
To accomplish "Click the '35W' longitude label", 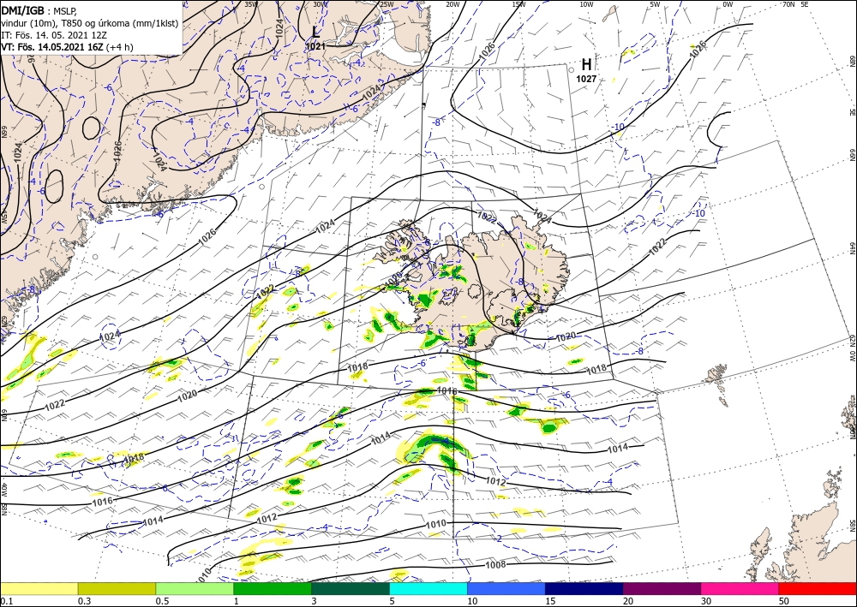I will point(251,4).
